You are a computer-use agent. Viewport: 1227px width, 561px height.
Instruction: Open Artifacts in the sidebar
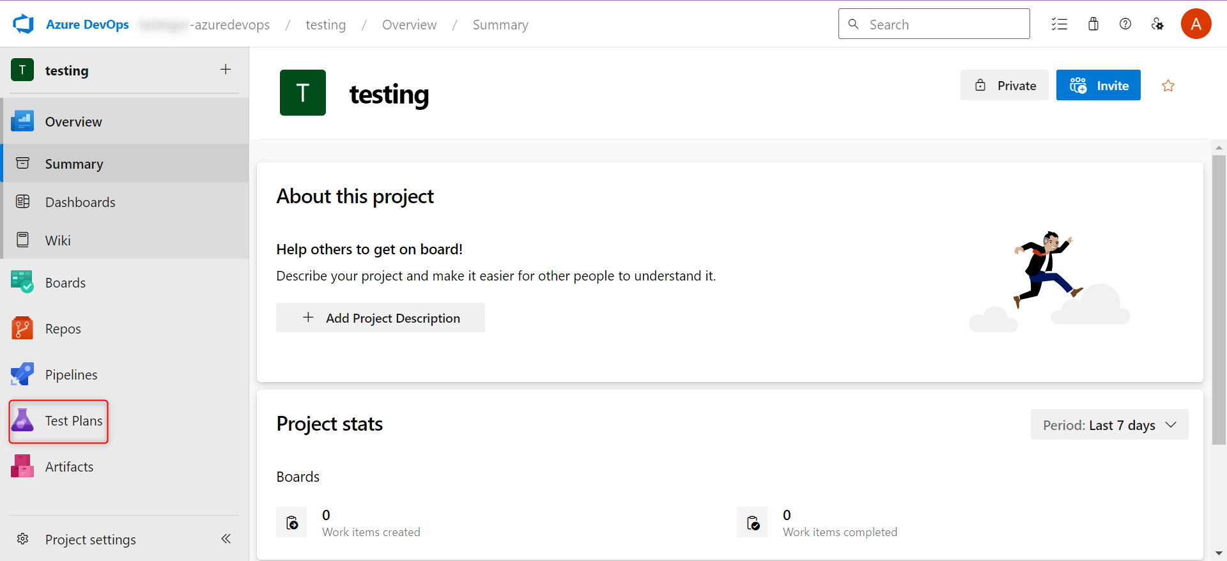pos(68,466)
